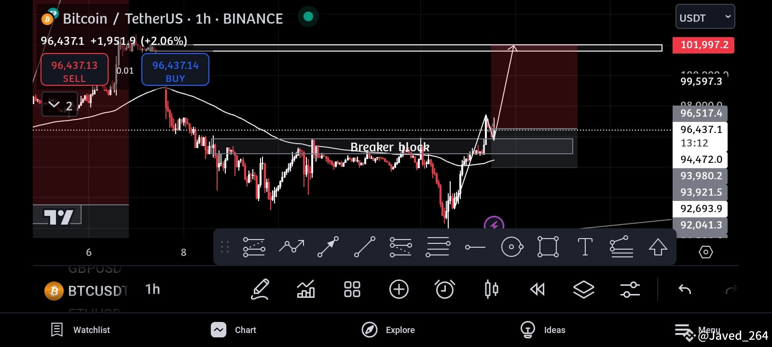Choose the parallel horizontal lines tool
772x347 pixels.
438,247
